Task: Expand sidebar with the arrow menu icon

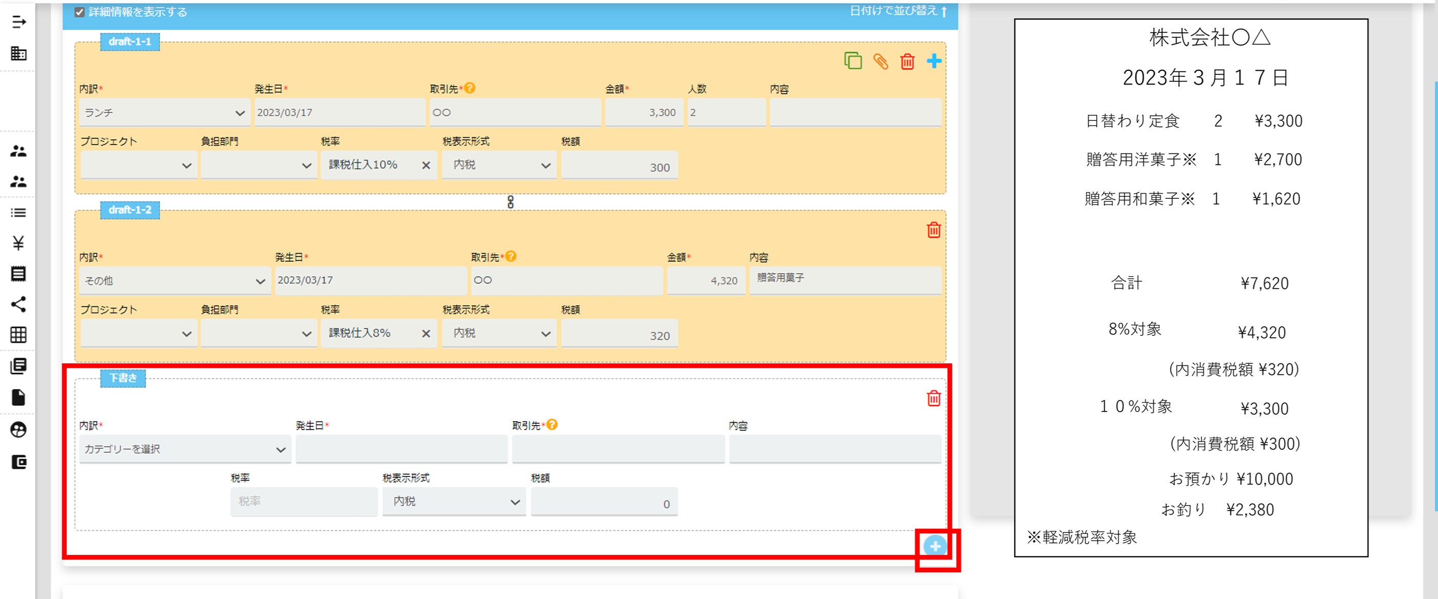Action: click(18, 22)
